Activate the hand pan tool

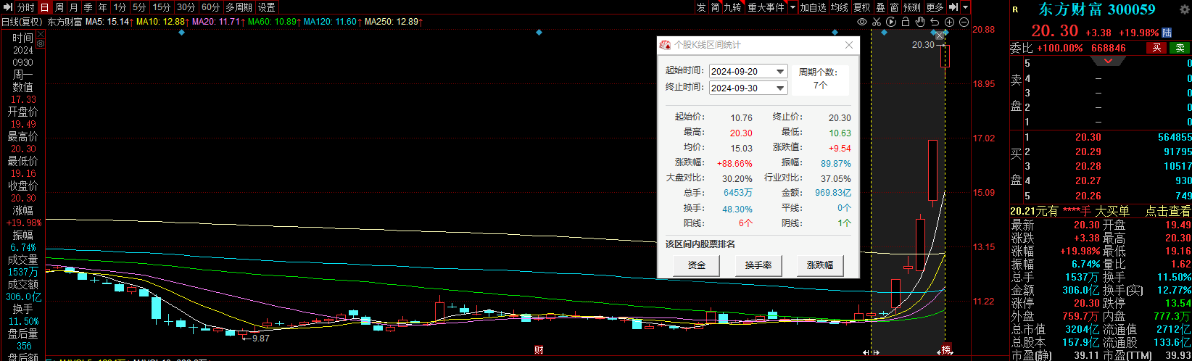(x=920, y=22)
